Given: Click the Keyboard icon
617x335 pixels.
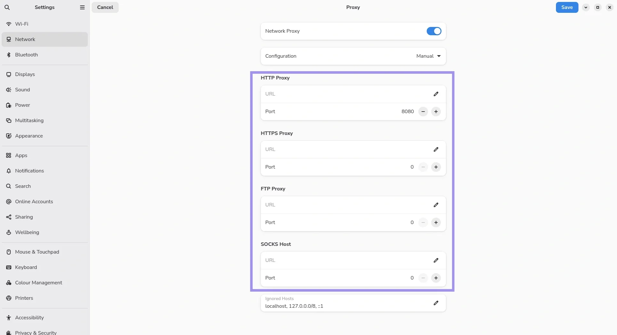Looking at the screenshot, I should pyautogui.click(x=9, y=267).
